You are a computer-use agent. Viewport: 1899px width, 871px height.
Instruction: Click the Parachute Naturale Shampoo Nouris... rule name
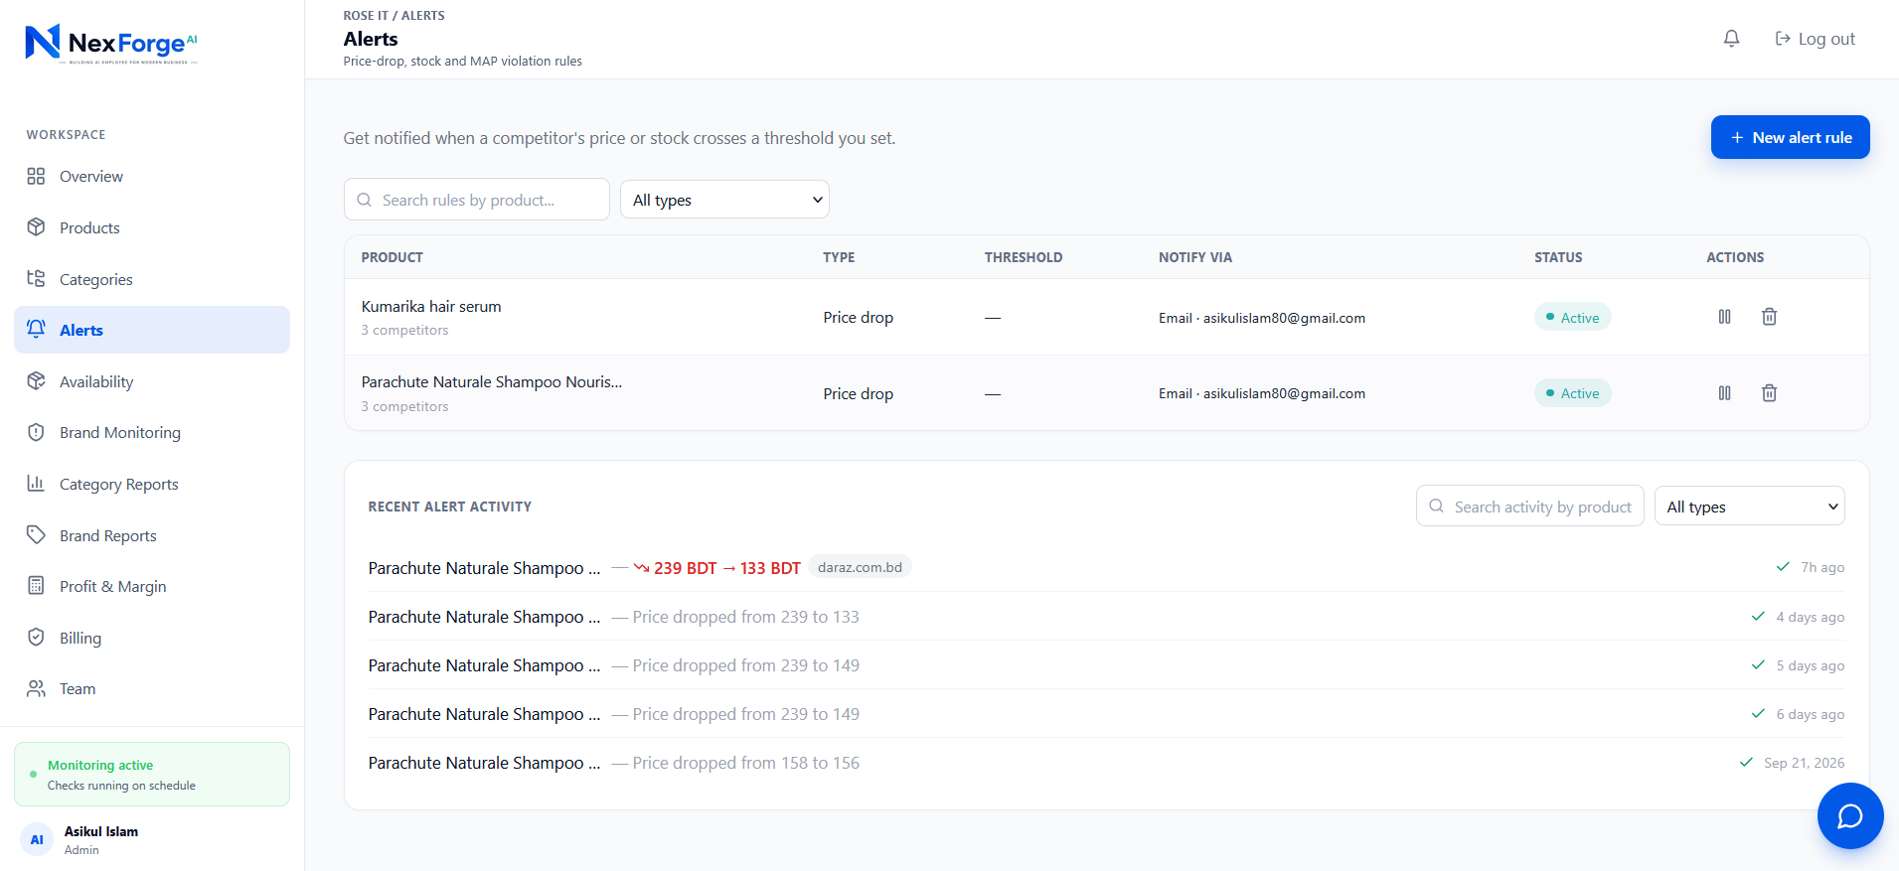coord(492,382)
